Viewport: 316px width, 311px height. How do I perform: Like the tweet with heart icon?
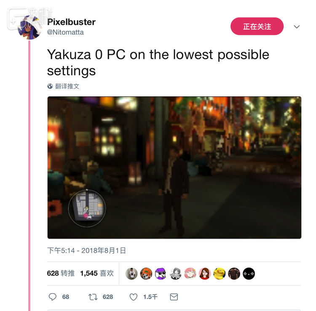[x=134, y=297]
